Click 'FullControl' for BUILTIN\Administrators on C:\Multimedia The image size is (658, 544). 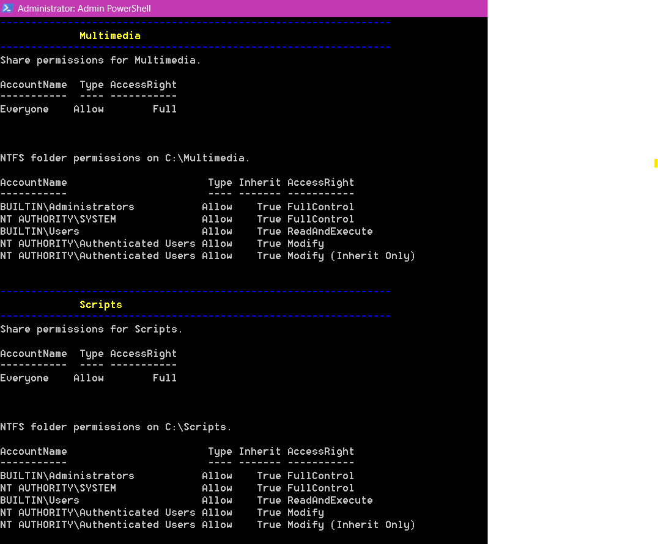320,207
